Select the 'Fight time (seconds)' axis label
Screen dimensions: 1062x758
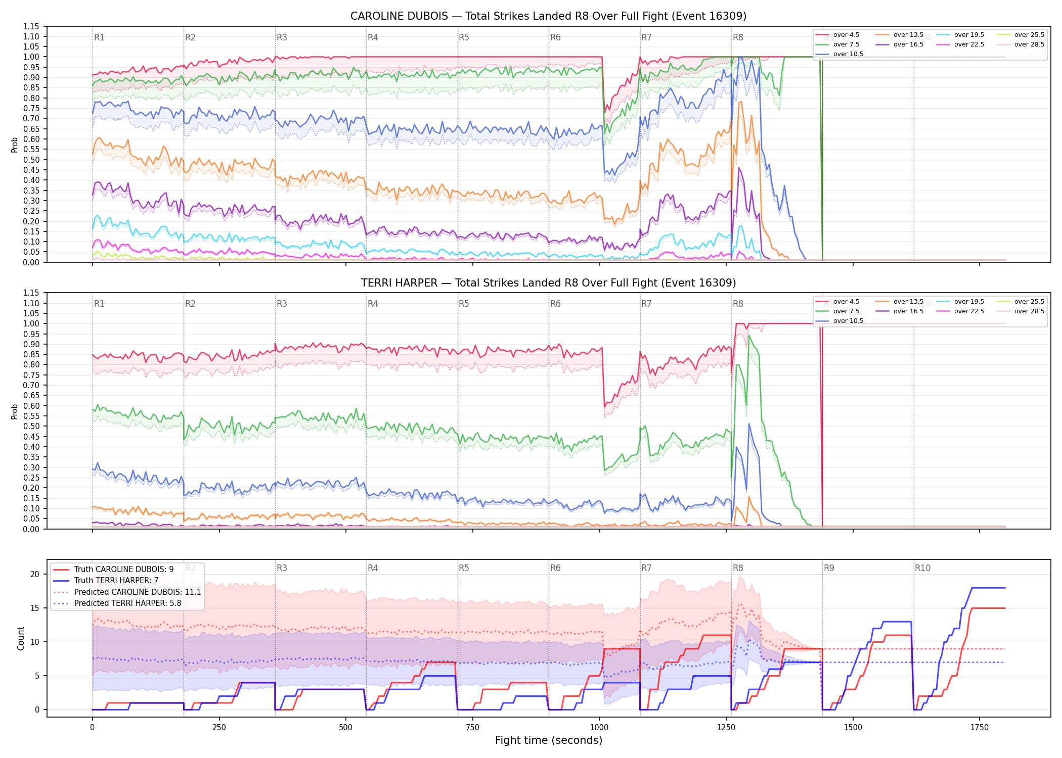(549, 740)
